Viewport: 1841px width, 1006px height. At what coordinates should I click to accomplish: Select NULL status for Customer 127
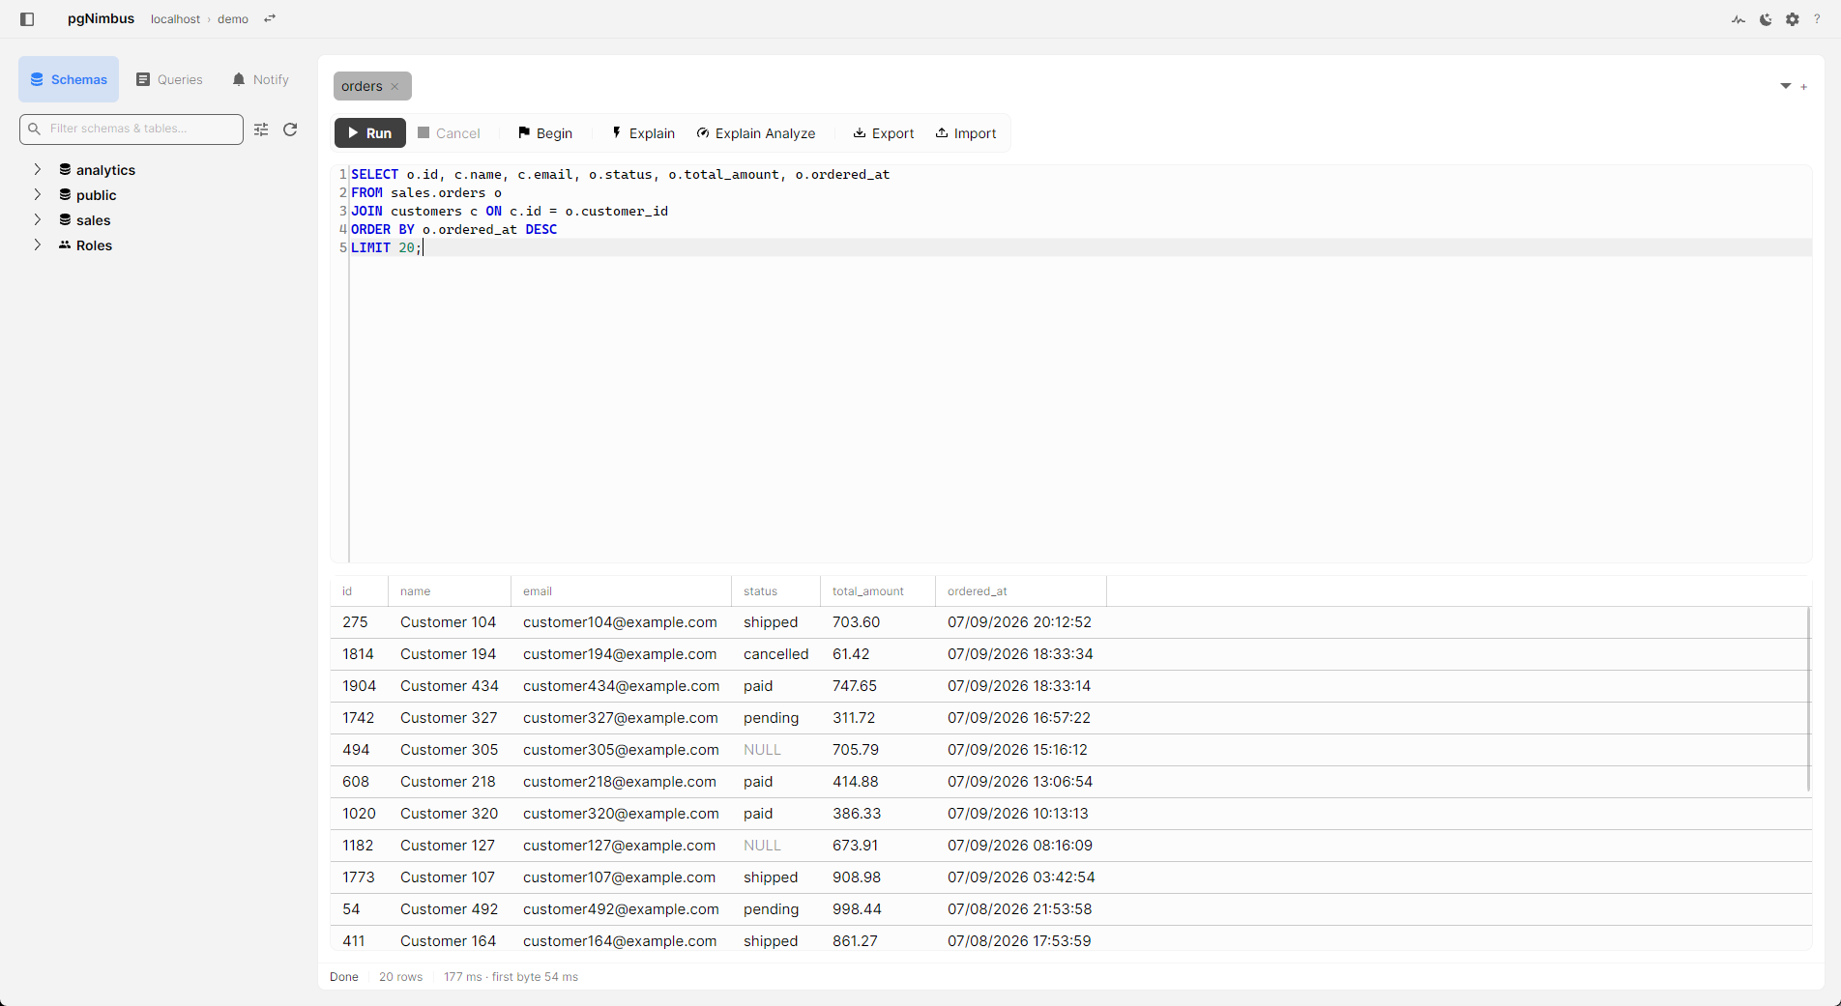tap(775, 846)
